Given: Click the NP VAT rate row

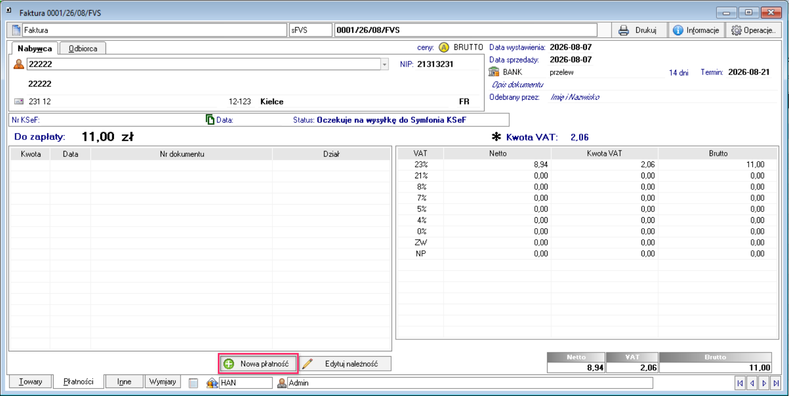Looking at the screenshot, I should (587, 253).
